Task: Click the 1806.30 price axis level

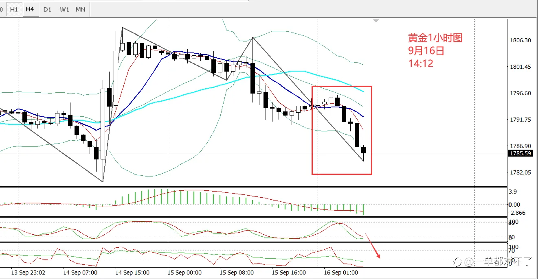Action: [520, 40]
